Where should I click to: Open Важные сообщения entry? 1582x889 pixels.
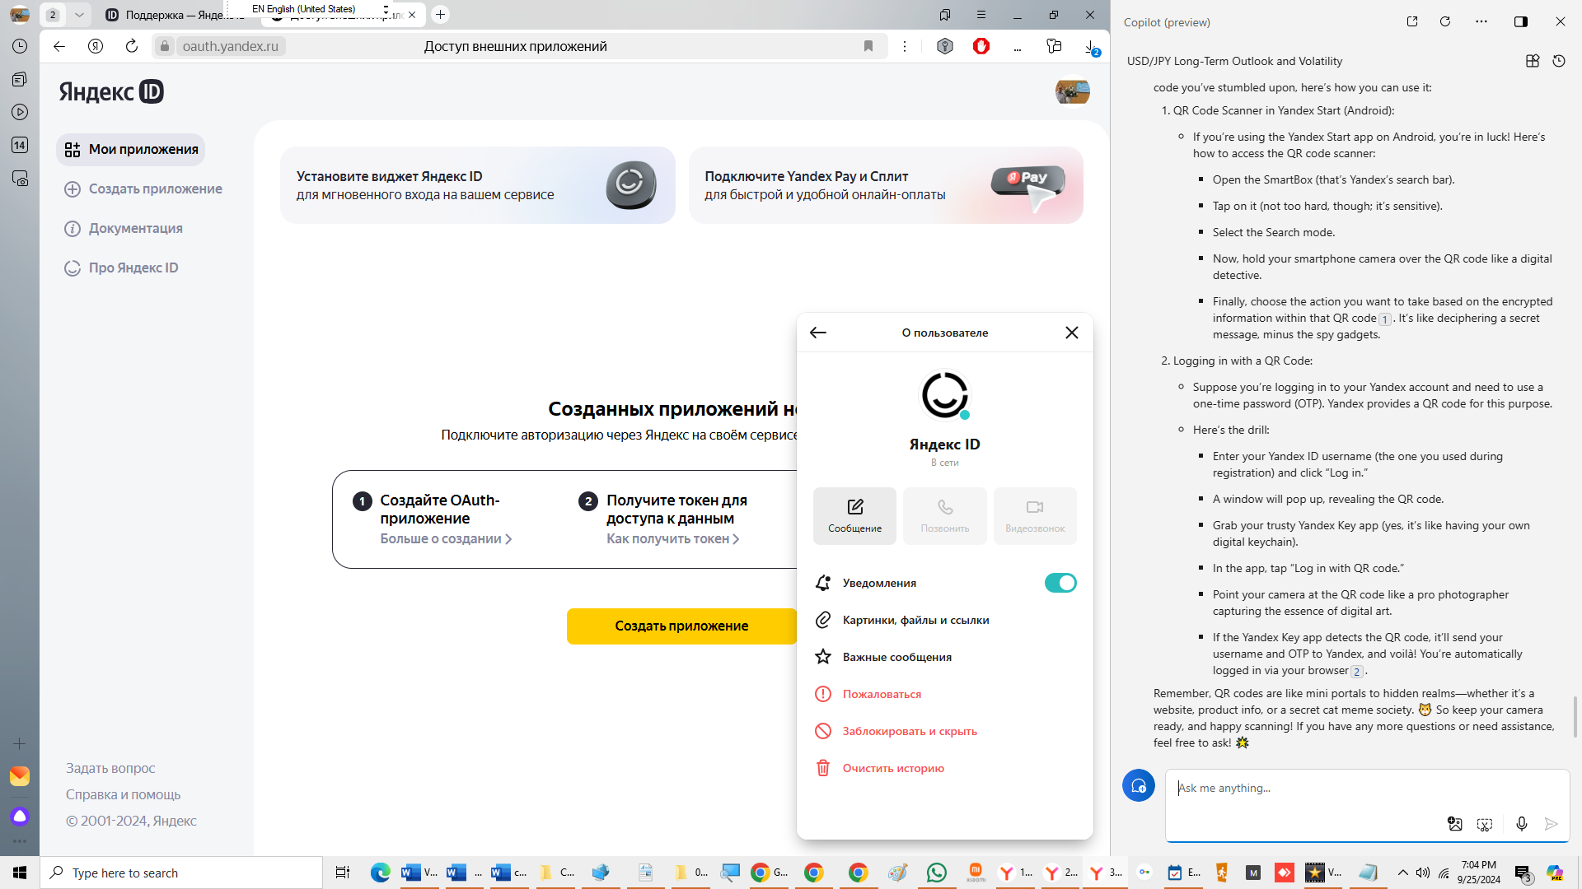(945, 657)
